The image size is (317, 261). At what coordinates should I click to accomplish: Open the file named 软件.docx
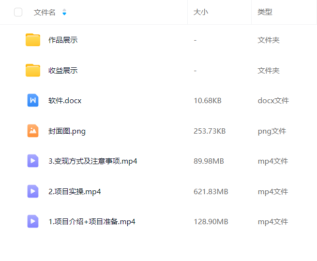(x=65, y=101)
